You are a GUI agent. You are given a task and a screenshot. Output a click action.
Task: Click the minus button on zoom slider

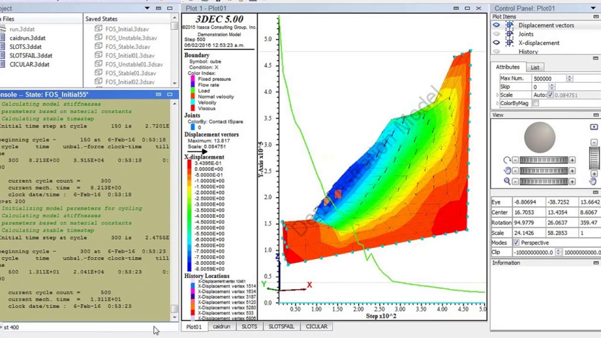(516, 181)
